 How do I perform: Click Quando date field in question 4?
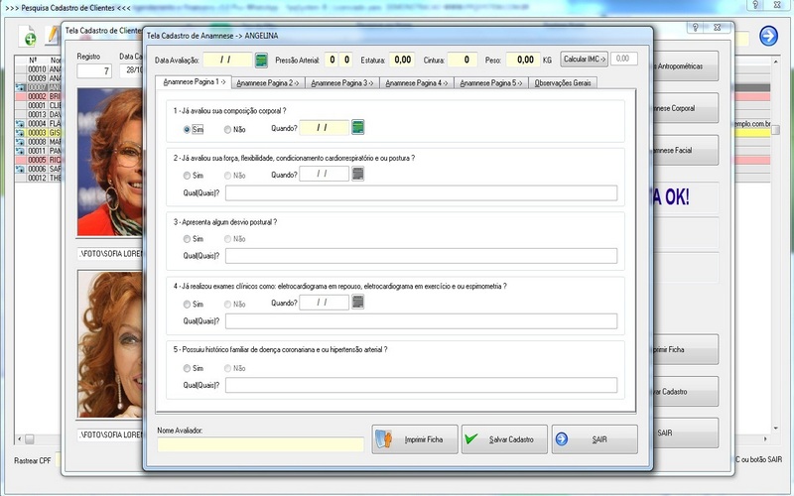click(325, 303)
